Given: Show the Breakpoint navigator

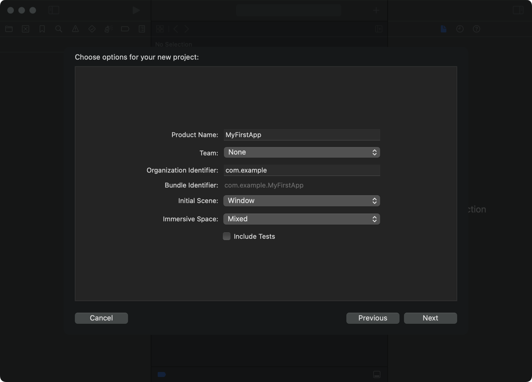Looking at the screenshot, I should point(125,29).
